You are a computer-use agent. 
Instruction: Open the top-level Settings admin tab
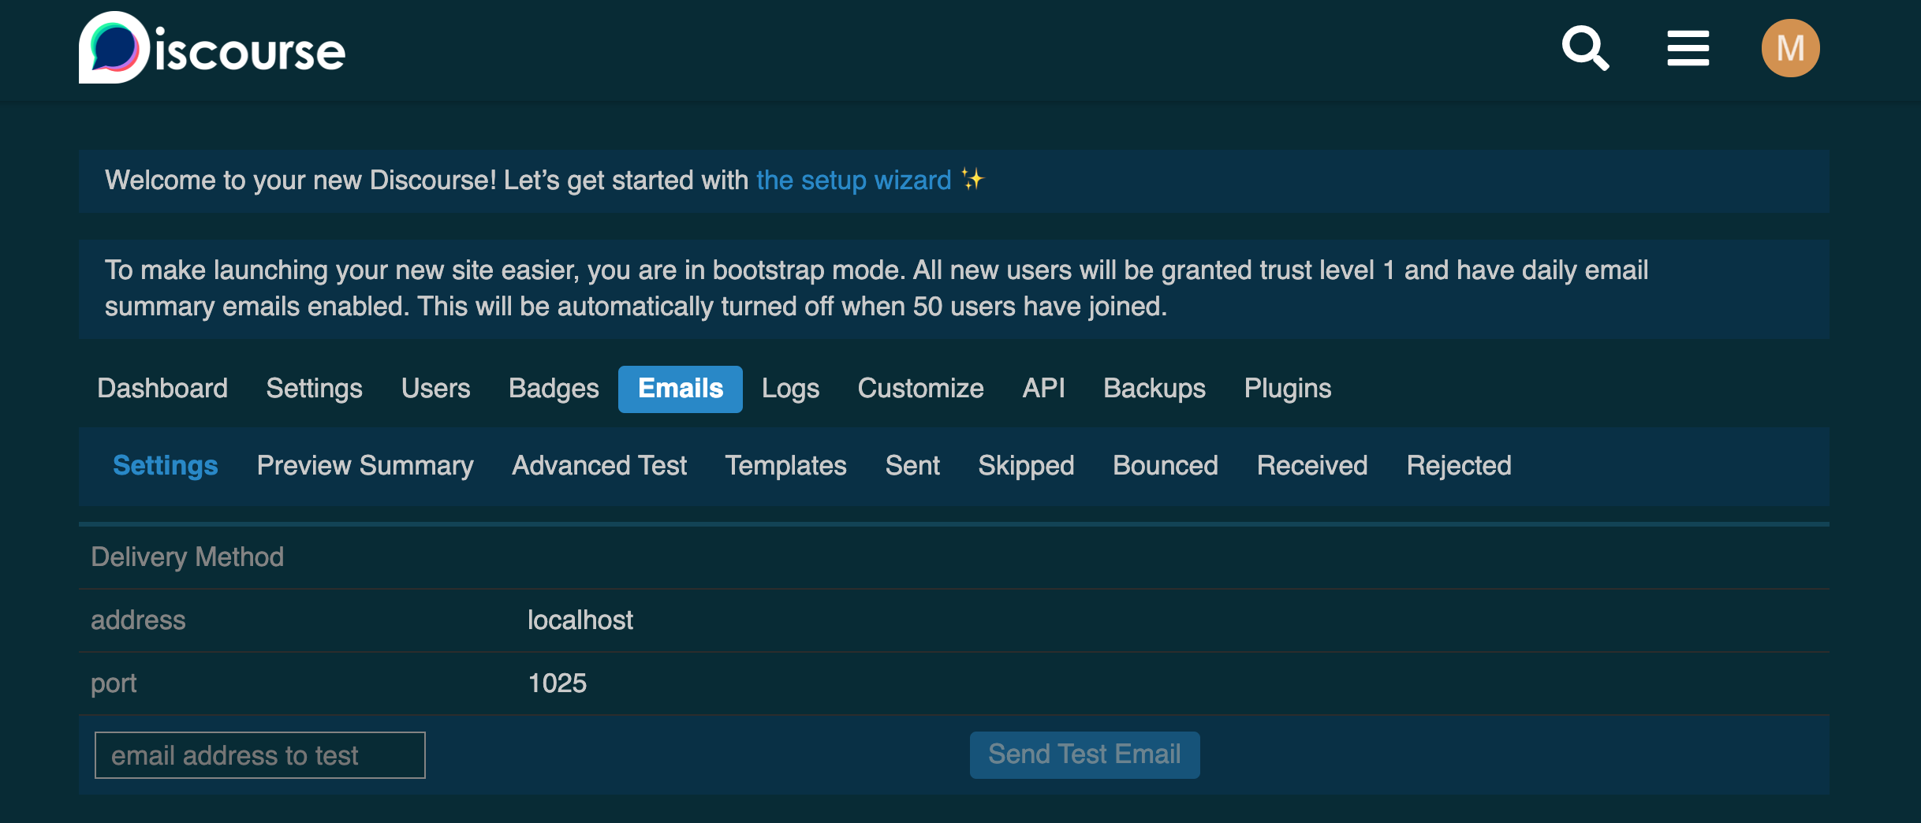click(314, 389)
